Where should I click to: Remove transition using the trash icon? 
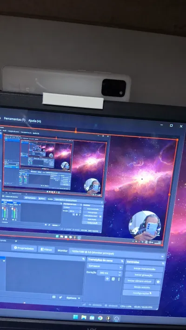pos(113,279)
